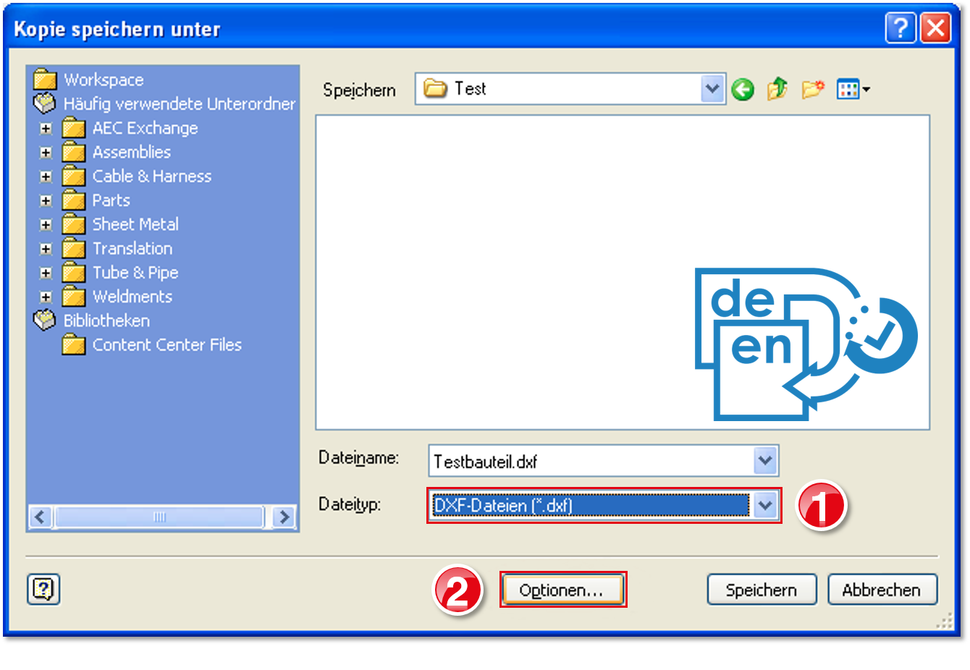
Task: Open the Content Center Files folder
Action: pyautogui.click(x=166, y=345)
